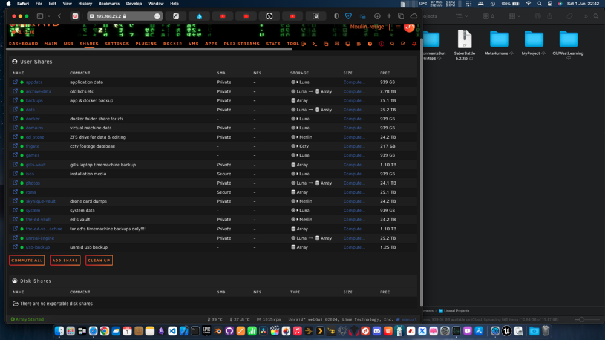The image size is (605, 340).
Task: Open the MAIN tab in Unraid
Action: (51, 44)
